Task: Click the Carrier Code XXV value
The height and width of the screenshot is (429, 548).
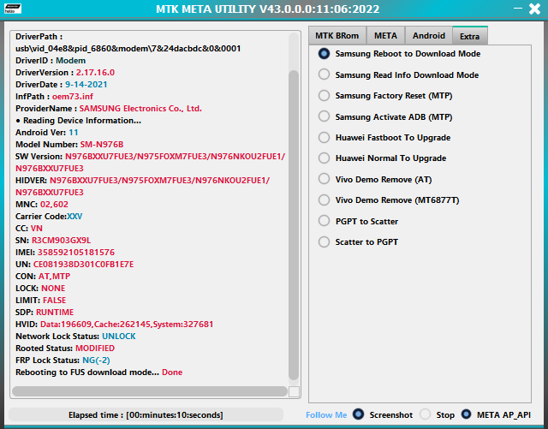Action: click(74, 216)
